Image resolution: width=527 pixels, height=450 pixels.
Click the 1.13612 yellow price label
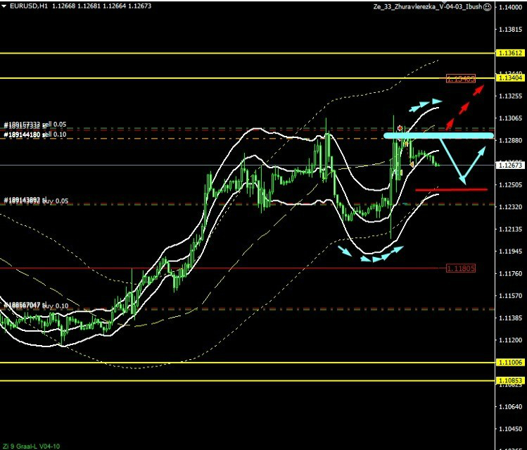(x=509, y=53)
